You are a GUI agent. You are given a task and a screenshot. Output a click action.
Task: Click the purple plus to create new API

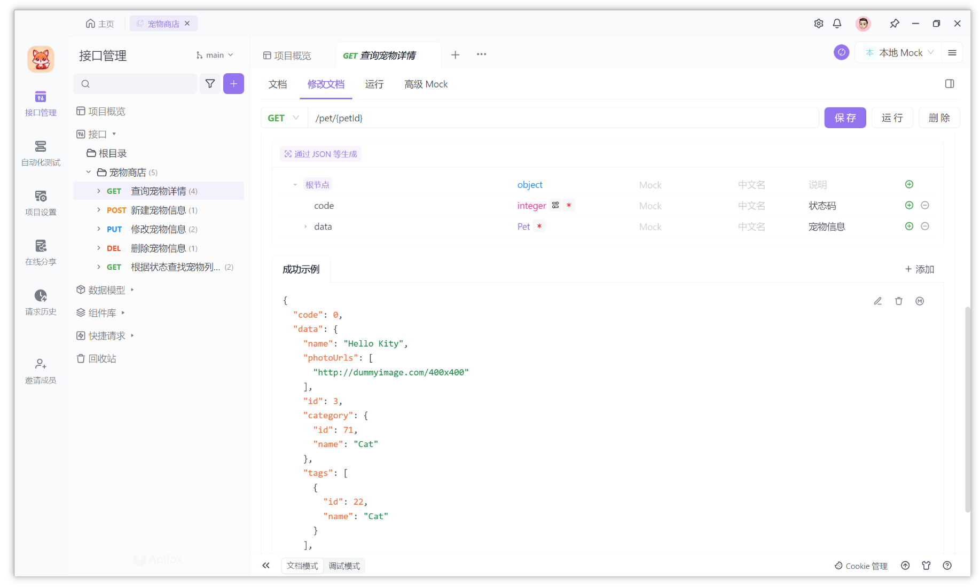(233, 83)
